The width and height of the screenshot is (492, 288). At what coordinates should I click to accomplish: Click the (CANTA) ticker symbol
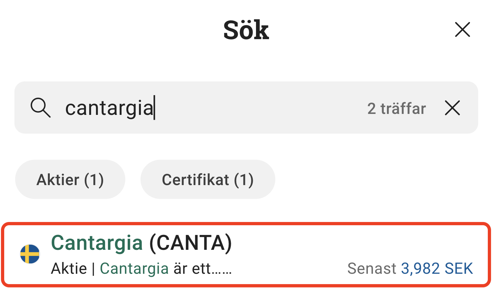[191, 243]
